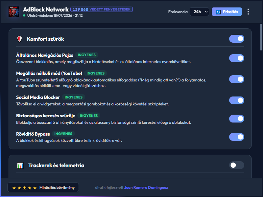
Task: Enable the Trackerek és telemetria switch
Action: click(236, 165)
